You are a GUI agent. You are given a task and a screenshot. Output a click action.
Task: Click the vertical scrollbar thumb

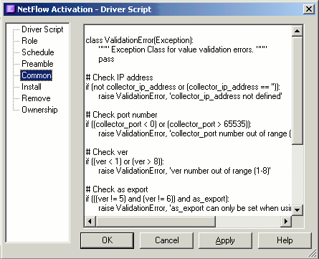click(x=297, y=90)
